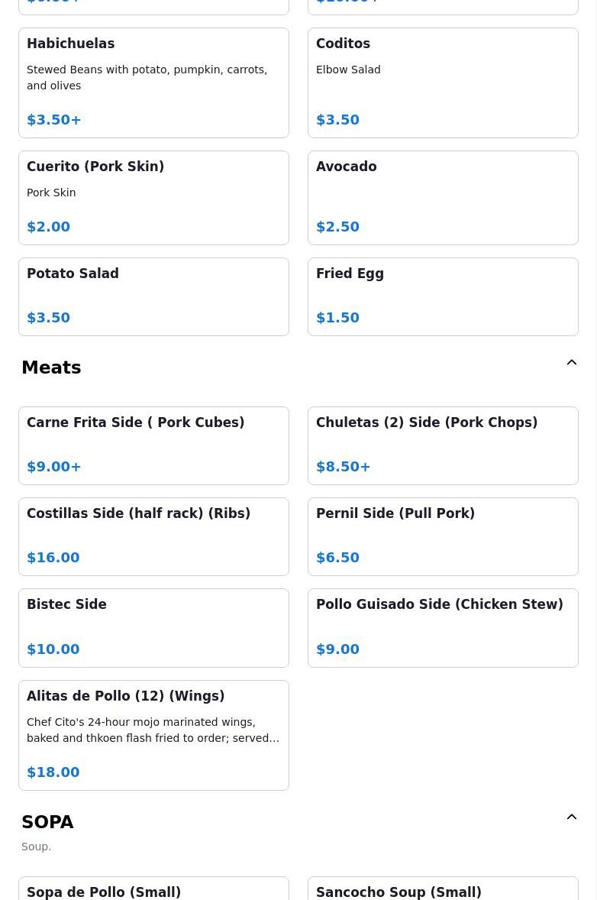Screen dimensions: 597x900
Task: Pick the Fried Egg item
Action: pos(443,296)
